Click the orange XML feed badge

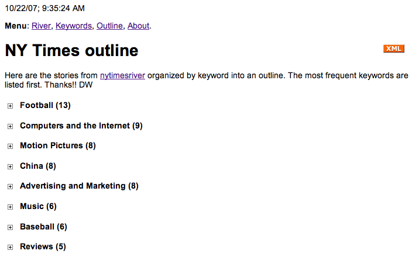394,48
